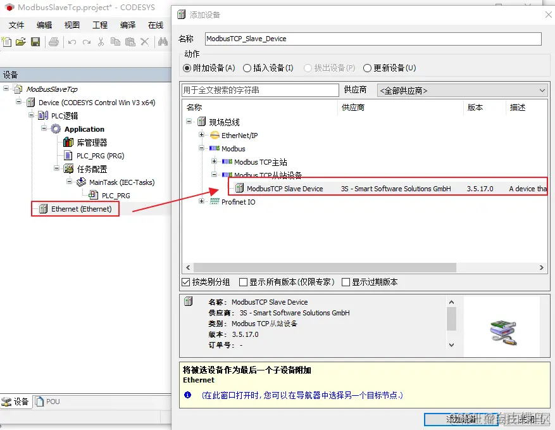
Task: Click the Delete X toolbar icon
Action: coord(144,42)
